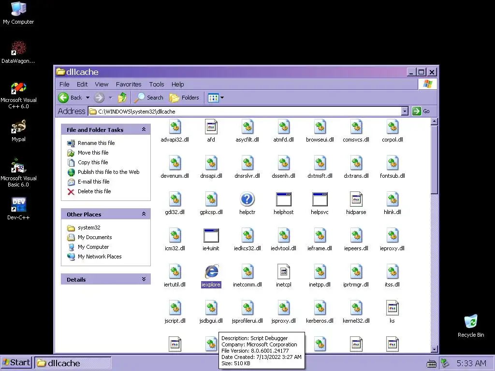
Task: Open My Documents in Other Places
Action: click(x=95, y=237)
